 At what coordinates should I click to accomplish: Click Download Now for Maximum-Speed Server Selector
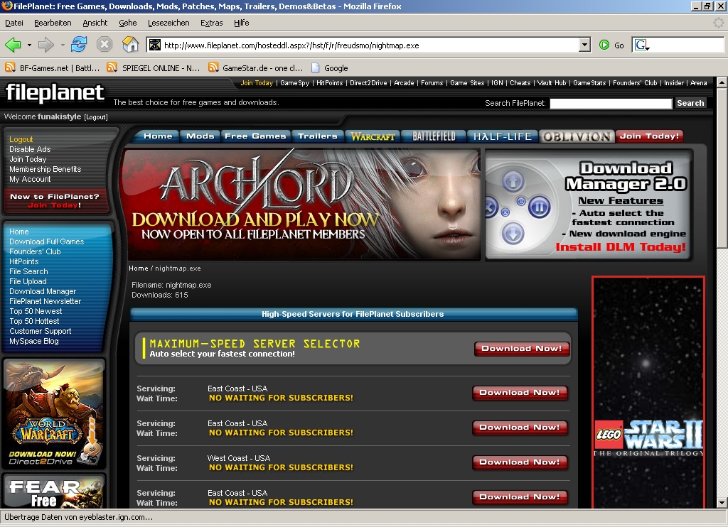click(x=522, y=349)
